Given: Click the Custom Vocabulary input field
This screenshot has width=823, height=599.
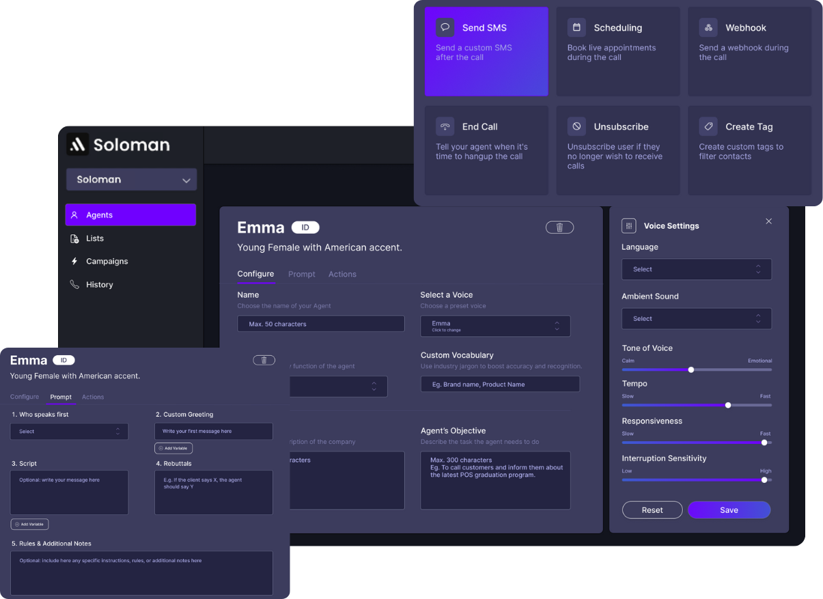Looking at the screenshot, I should pyautogui.click(x=500, y=385).
